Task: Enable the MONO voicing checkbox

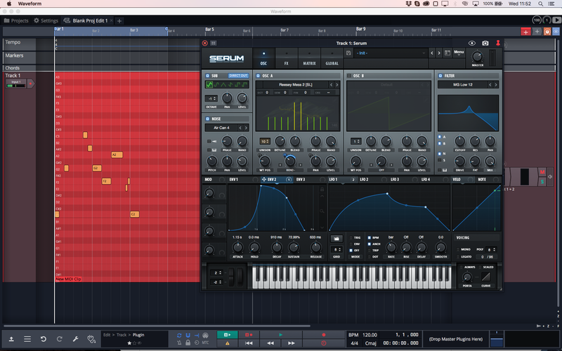Action: click(x=458, y=249)
